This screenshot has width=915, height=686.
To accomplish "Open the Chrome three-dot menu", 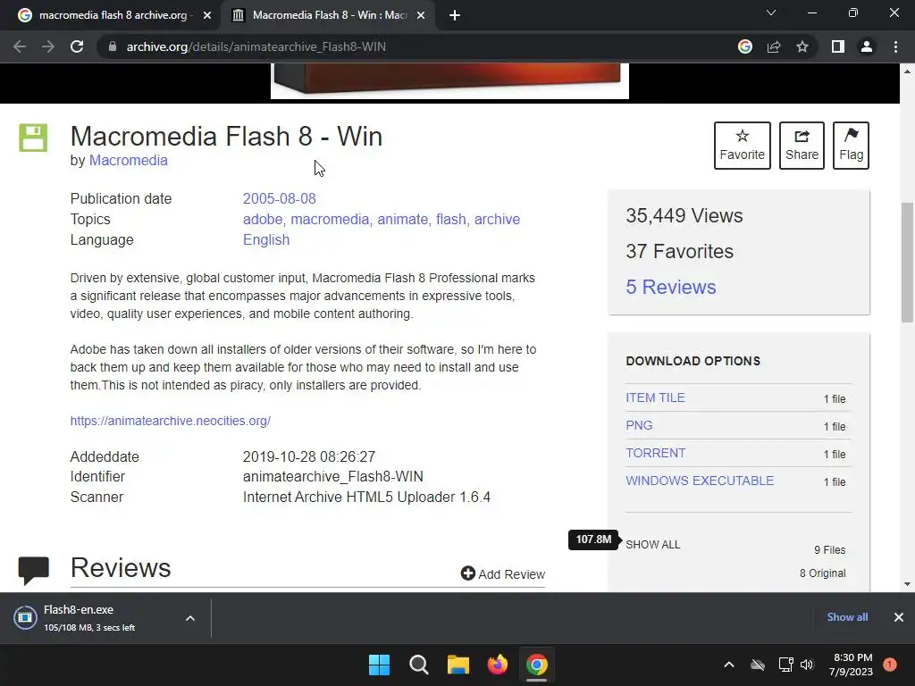I will coord(895,46).
